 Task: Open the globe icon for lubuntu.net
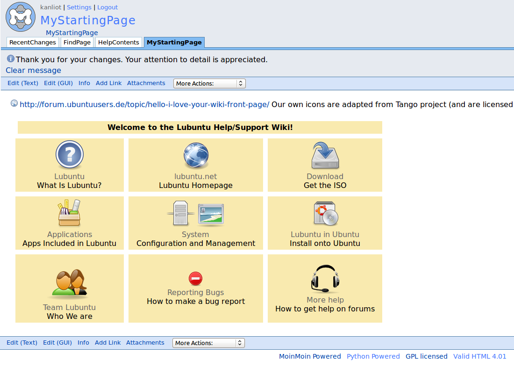196,156
